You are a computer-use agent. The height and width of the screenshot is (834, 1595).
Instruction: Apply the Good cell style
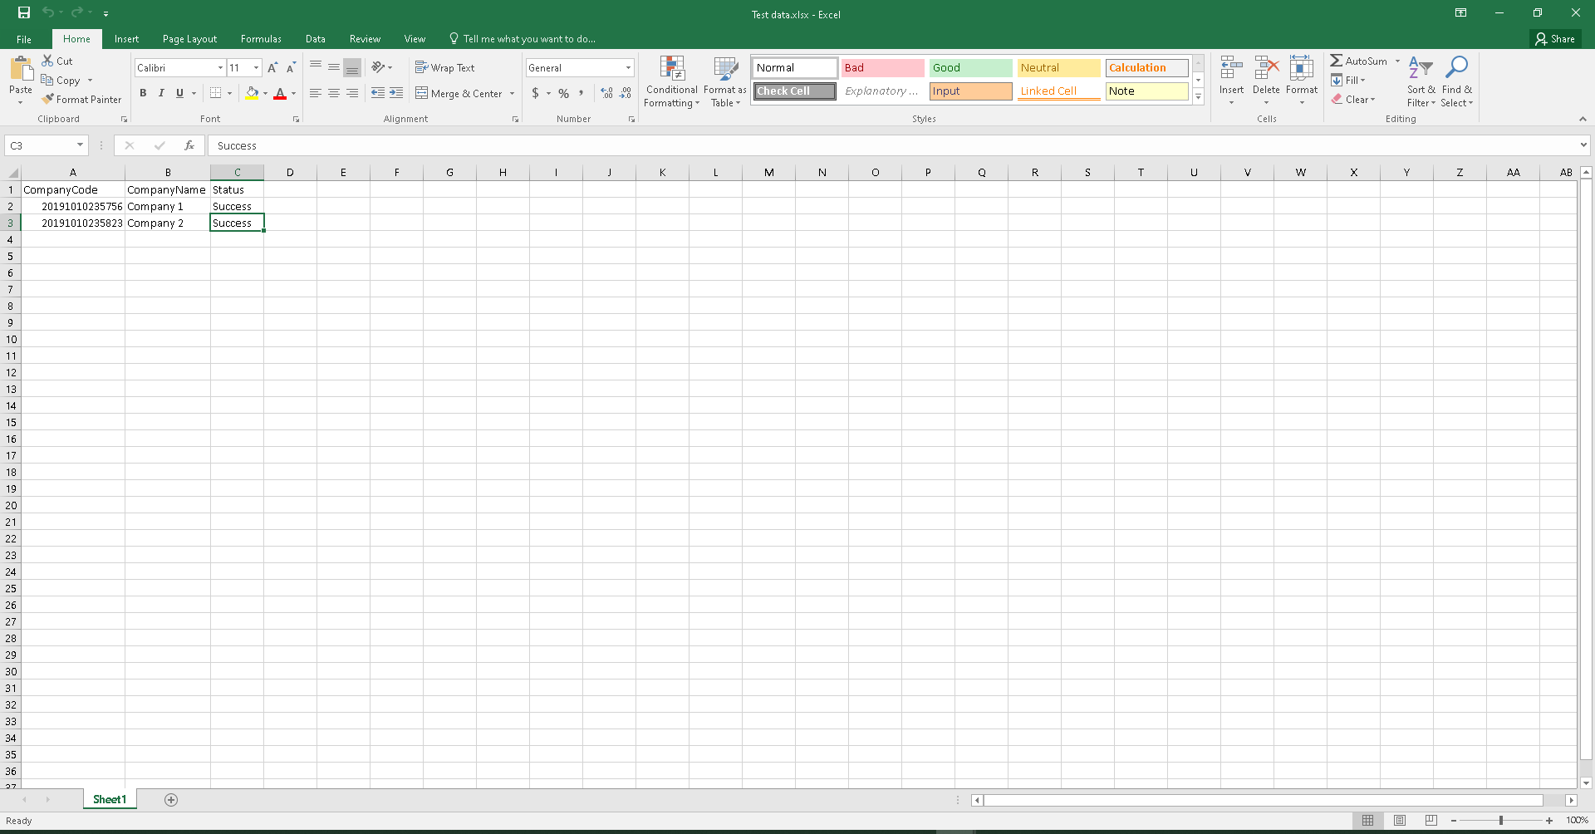point(970,68)
